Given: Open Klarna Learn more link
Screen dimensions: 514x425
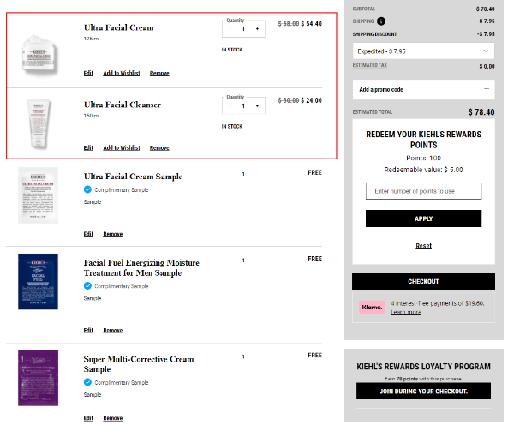Looking at the screenshot, I should (x=406, y=312).
